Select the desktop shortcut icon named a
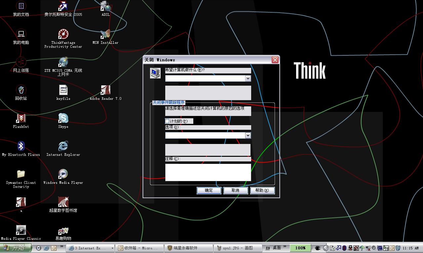The image size is (423, 253). coord(21,205)
